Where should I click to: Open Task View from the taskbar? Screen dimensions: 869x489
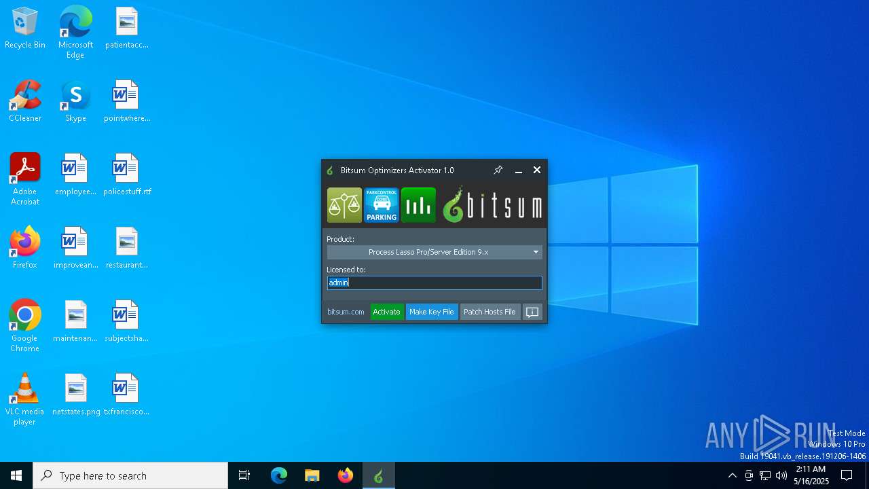(244, 475)
